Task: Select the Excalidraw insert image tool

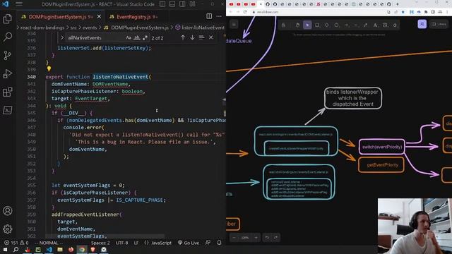Action: point(385,25)
